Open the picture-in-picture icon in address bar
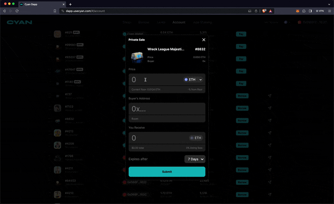The height and width of the screenshot is (204, 334). coord(250,11)
